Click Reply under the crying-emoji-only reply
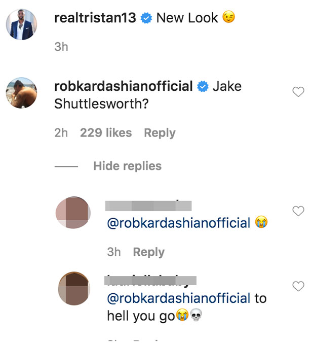 (x=148, y=252)
